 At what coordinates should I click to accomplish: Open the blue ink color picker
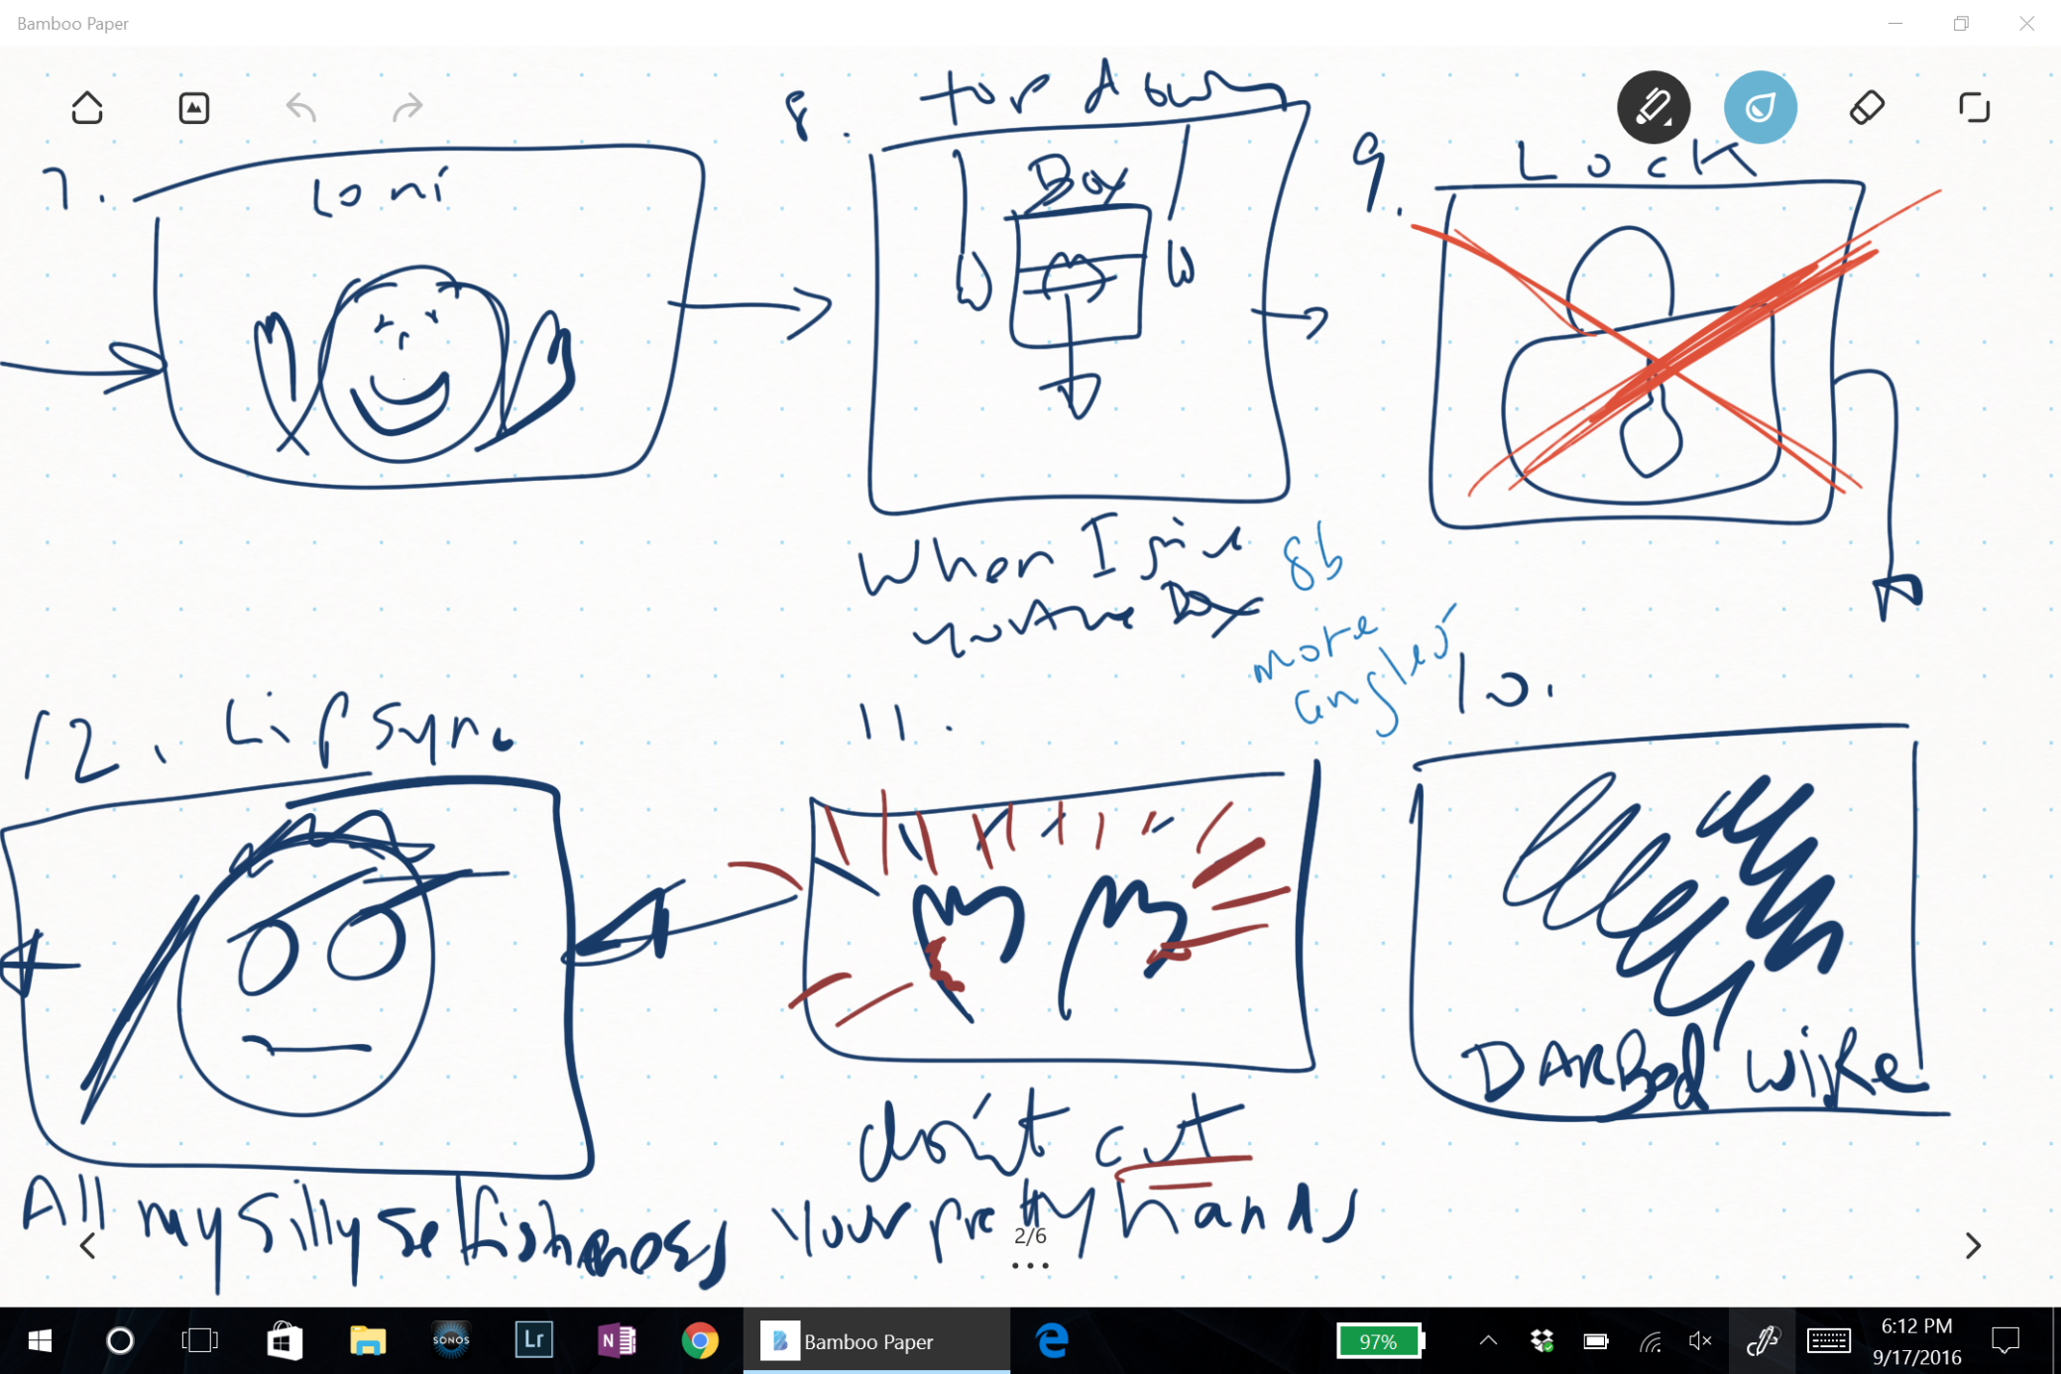point(1760,107)
